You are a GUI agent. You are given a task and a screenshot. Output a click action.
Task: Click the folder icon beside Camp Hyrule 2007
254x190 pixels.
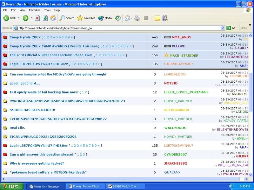(5, 37)
